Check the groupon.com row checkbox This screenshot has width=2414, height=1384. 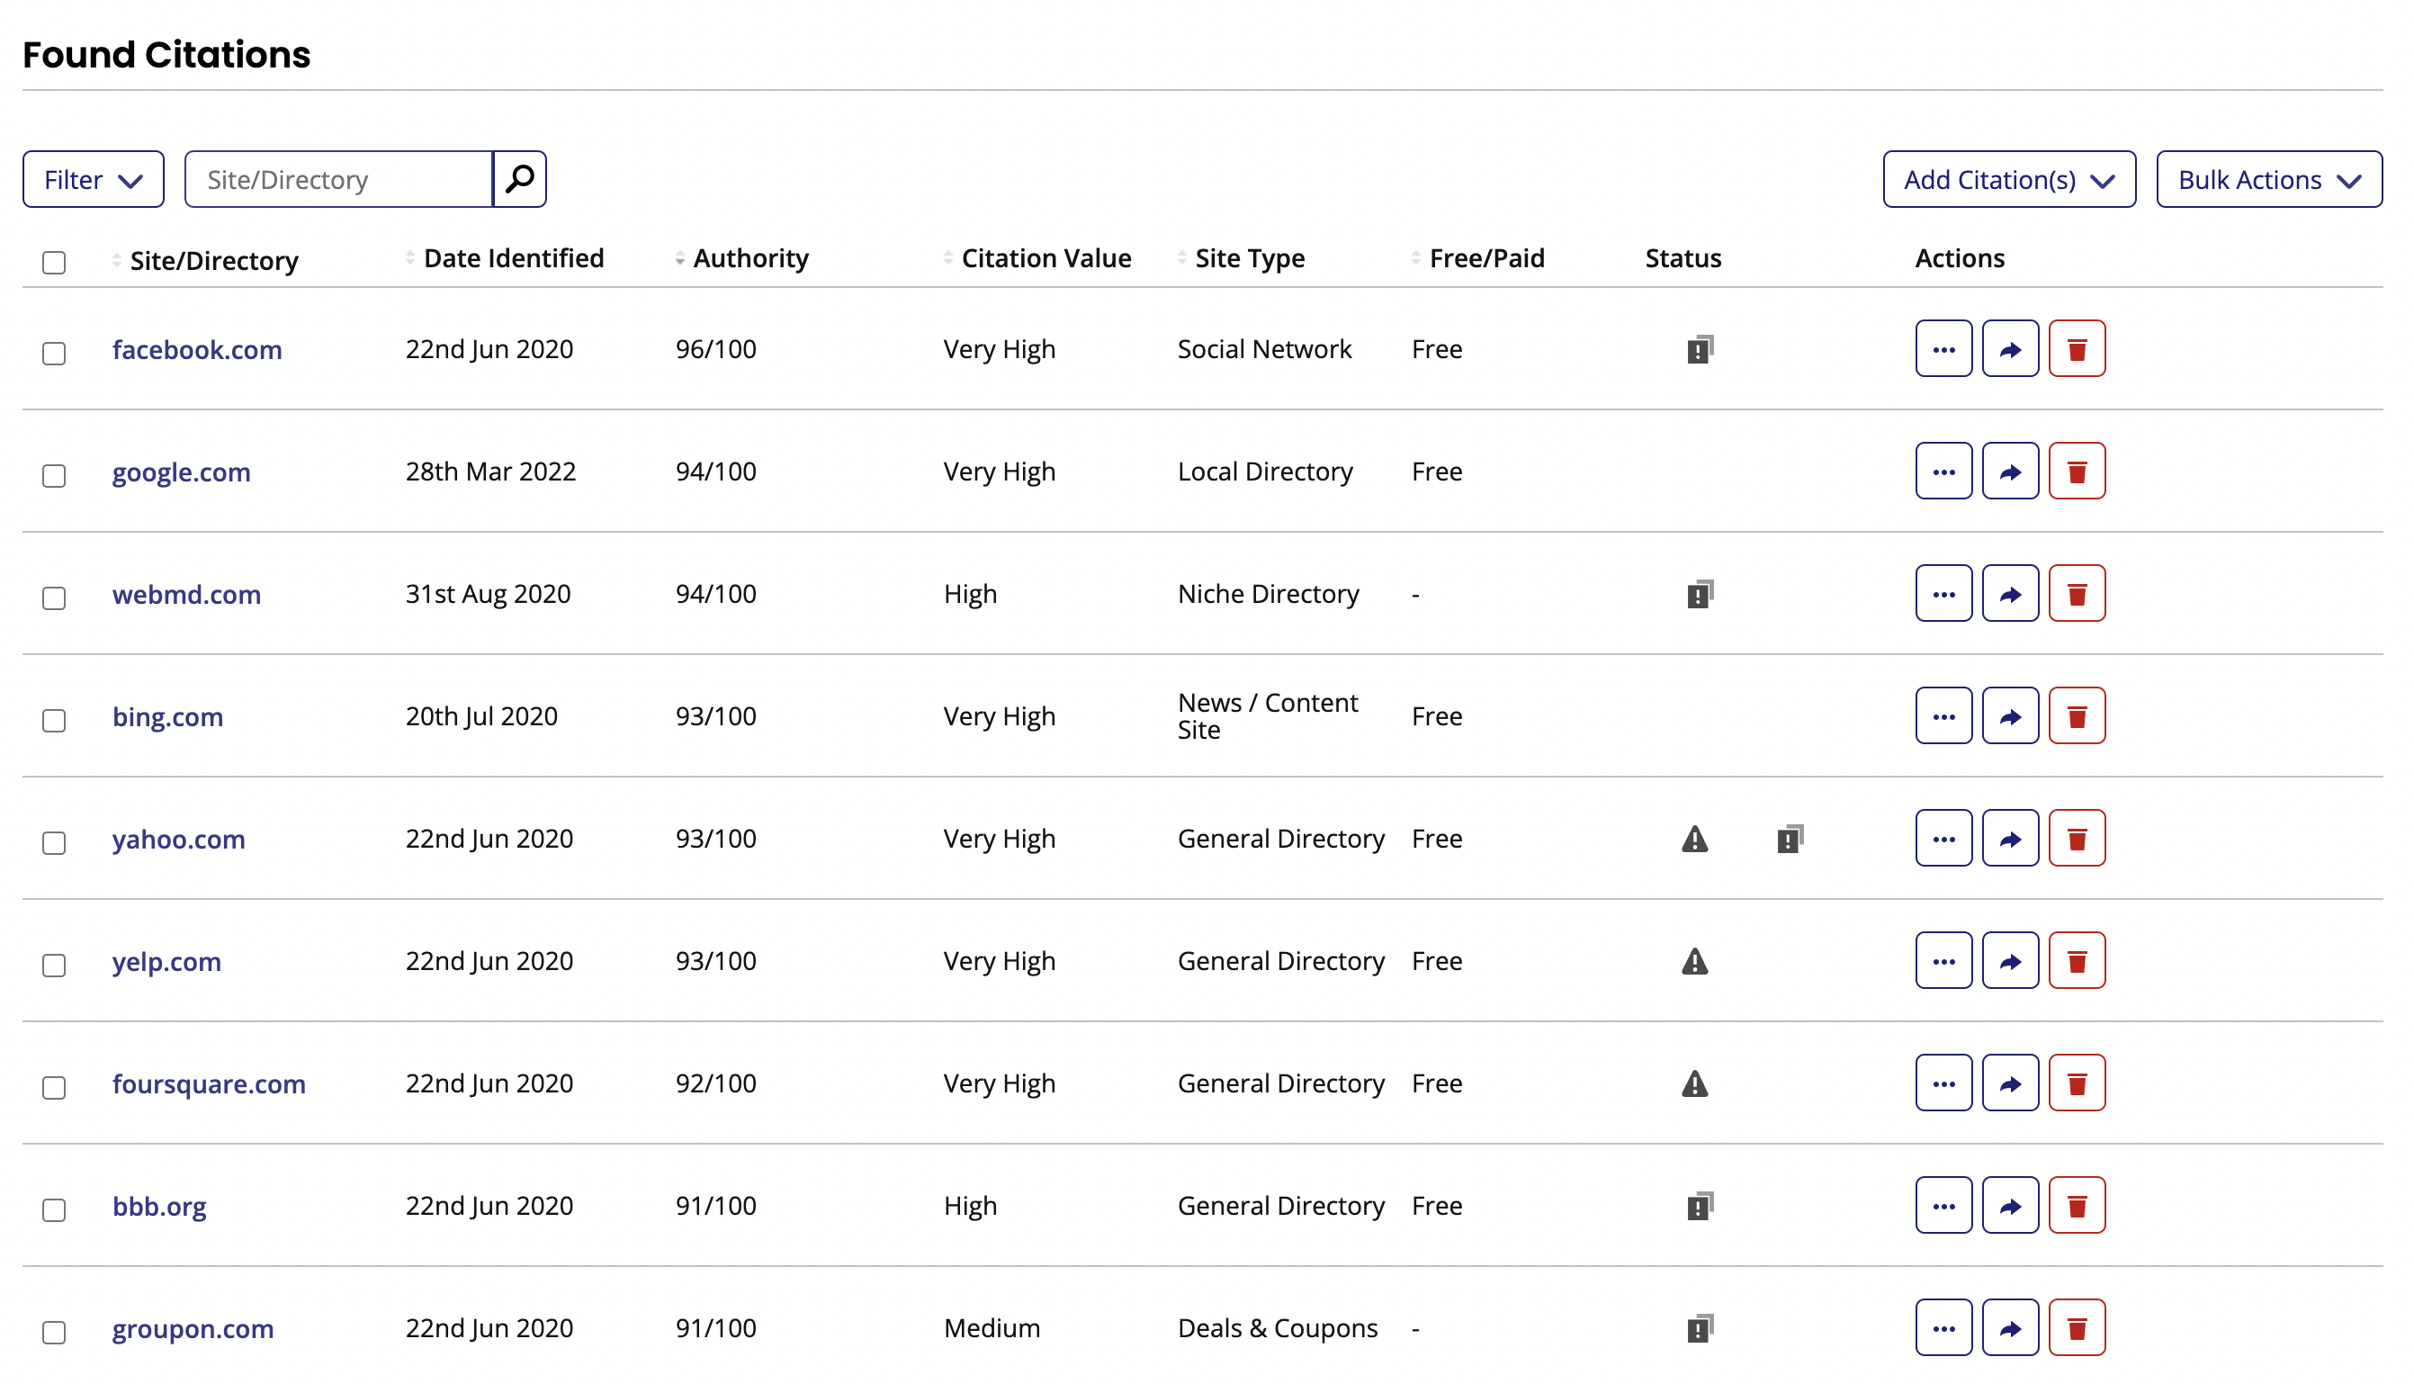[x=54, y=1334]
